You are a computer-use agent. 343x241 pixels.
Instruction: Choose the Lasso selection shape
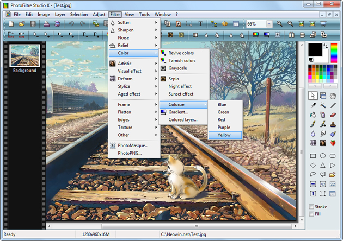313,174
